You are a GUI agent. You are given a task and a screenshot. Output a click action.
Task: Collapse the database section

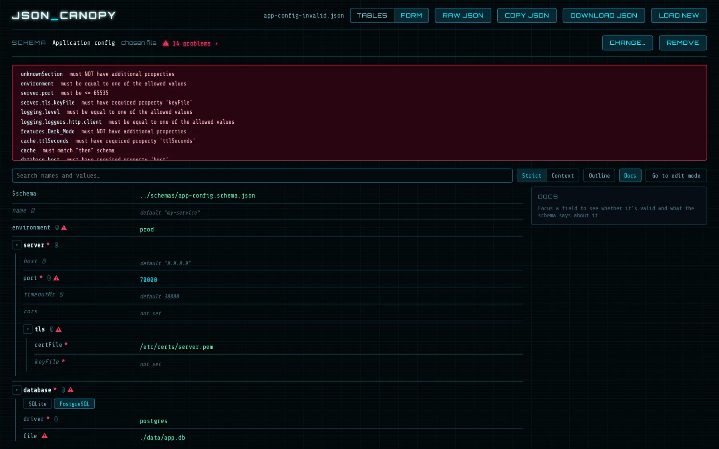[x=17, y=390]
